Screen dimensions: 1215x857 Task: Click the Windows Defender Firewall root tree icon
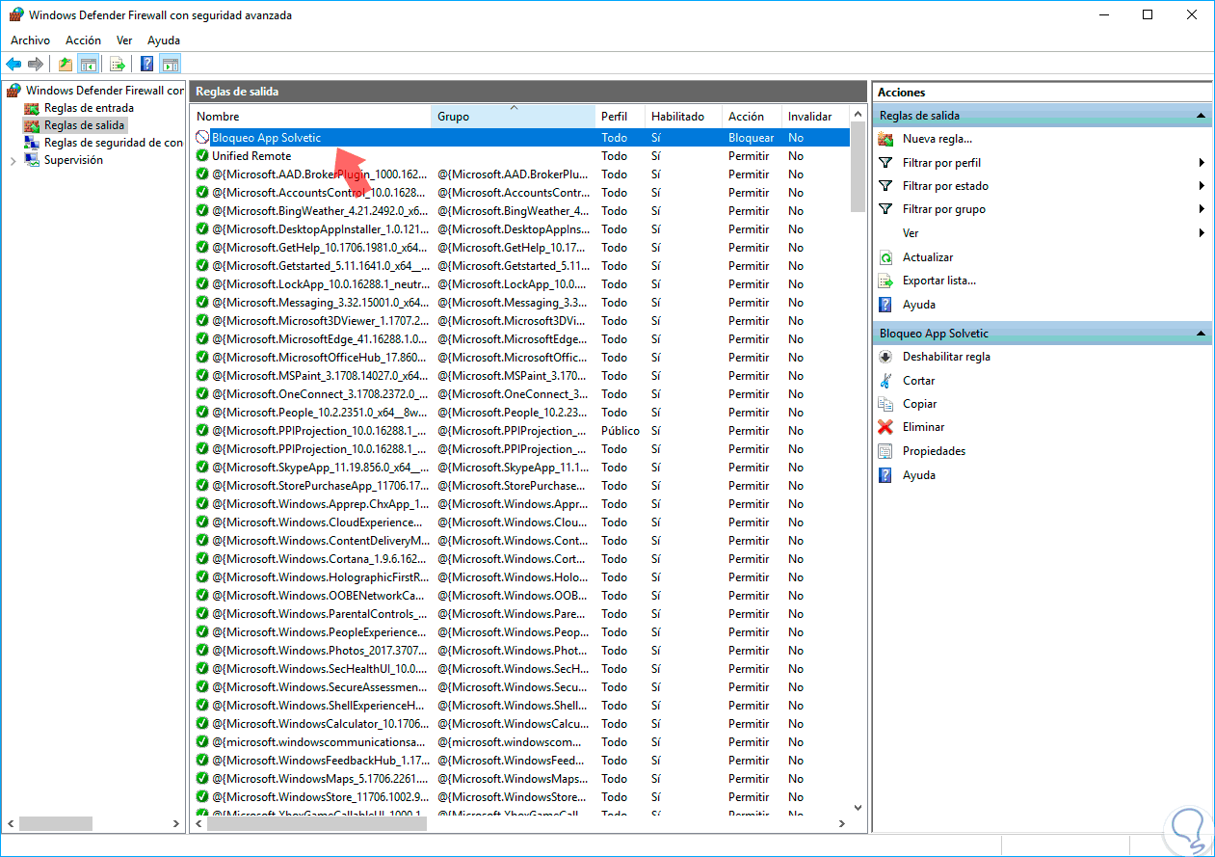coord(13,91)
